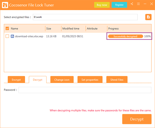Click the Register button

[x=119, y=5]
